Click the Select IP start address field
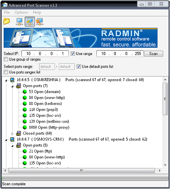The width and height of the screenshot is (170, 189). point(45,54)
